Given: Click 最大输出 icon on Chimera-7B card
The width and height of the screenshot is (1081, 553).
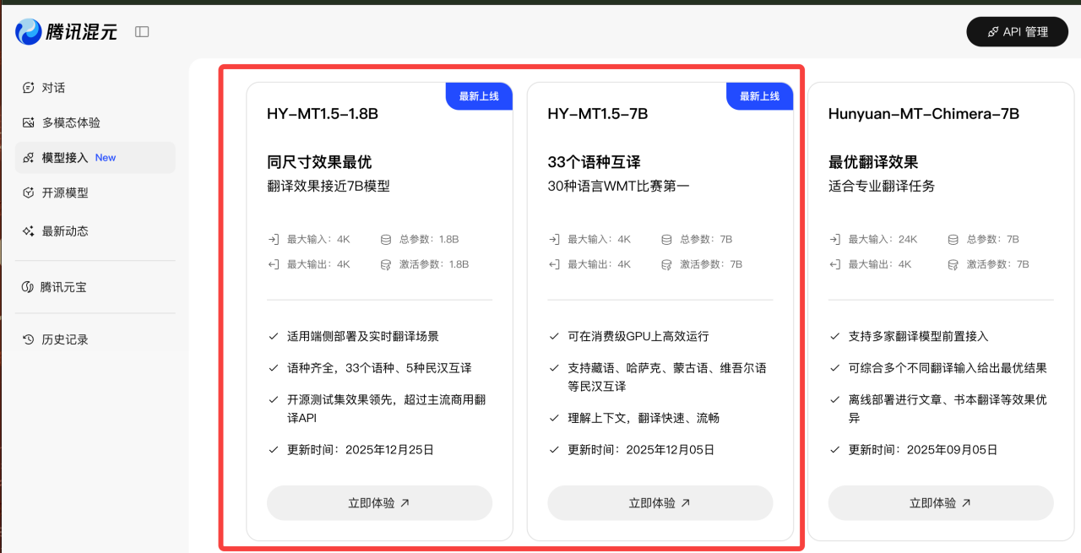Looking at the screenshot, I should click(x=834, y=264).
